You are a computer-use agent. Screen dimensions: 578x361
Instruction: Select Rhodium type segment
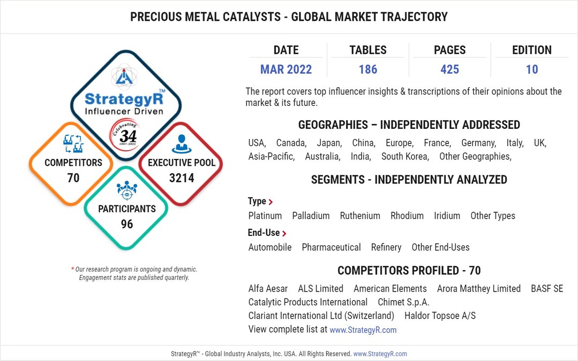[407, 216]
